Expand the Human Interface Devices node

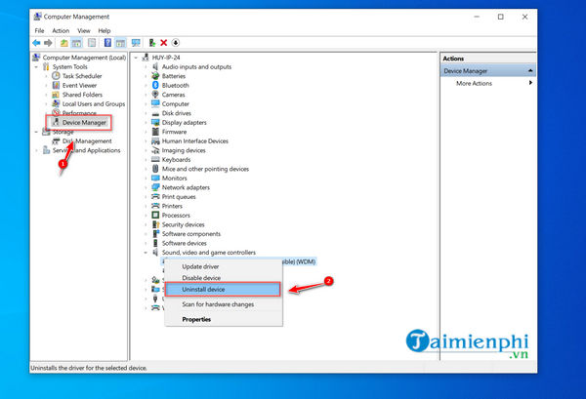pos(146,141)
